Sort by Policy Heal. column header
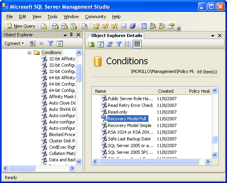The image size is (227, 183). [x=199, y=91]
